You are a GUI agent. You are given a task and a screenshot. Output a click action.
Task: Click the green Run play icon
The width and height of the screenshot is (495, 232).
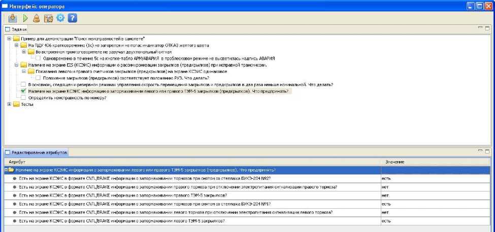click(x=25, y=18)
